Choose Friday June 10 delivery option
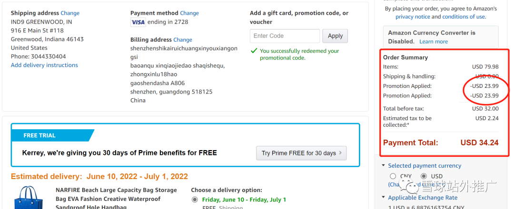The width and height of the screenshot is (514, 209). coord(195,199)
